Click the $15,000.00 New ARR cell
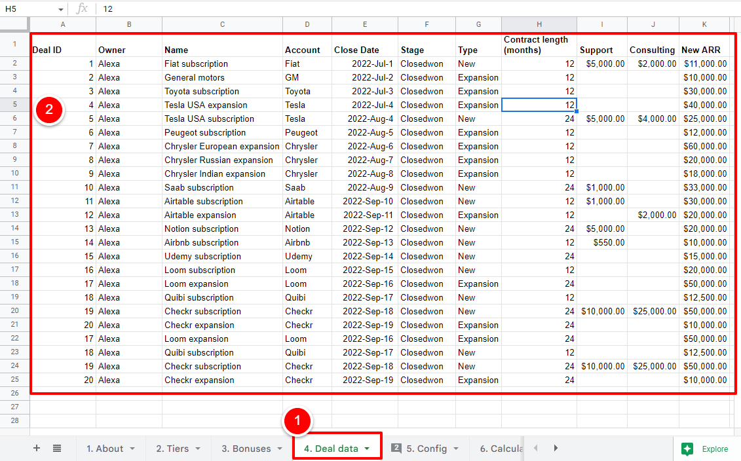 pyautogui.click(x=704, y=257)
